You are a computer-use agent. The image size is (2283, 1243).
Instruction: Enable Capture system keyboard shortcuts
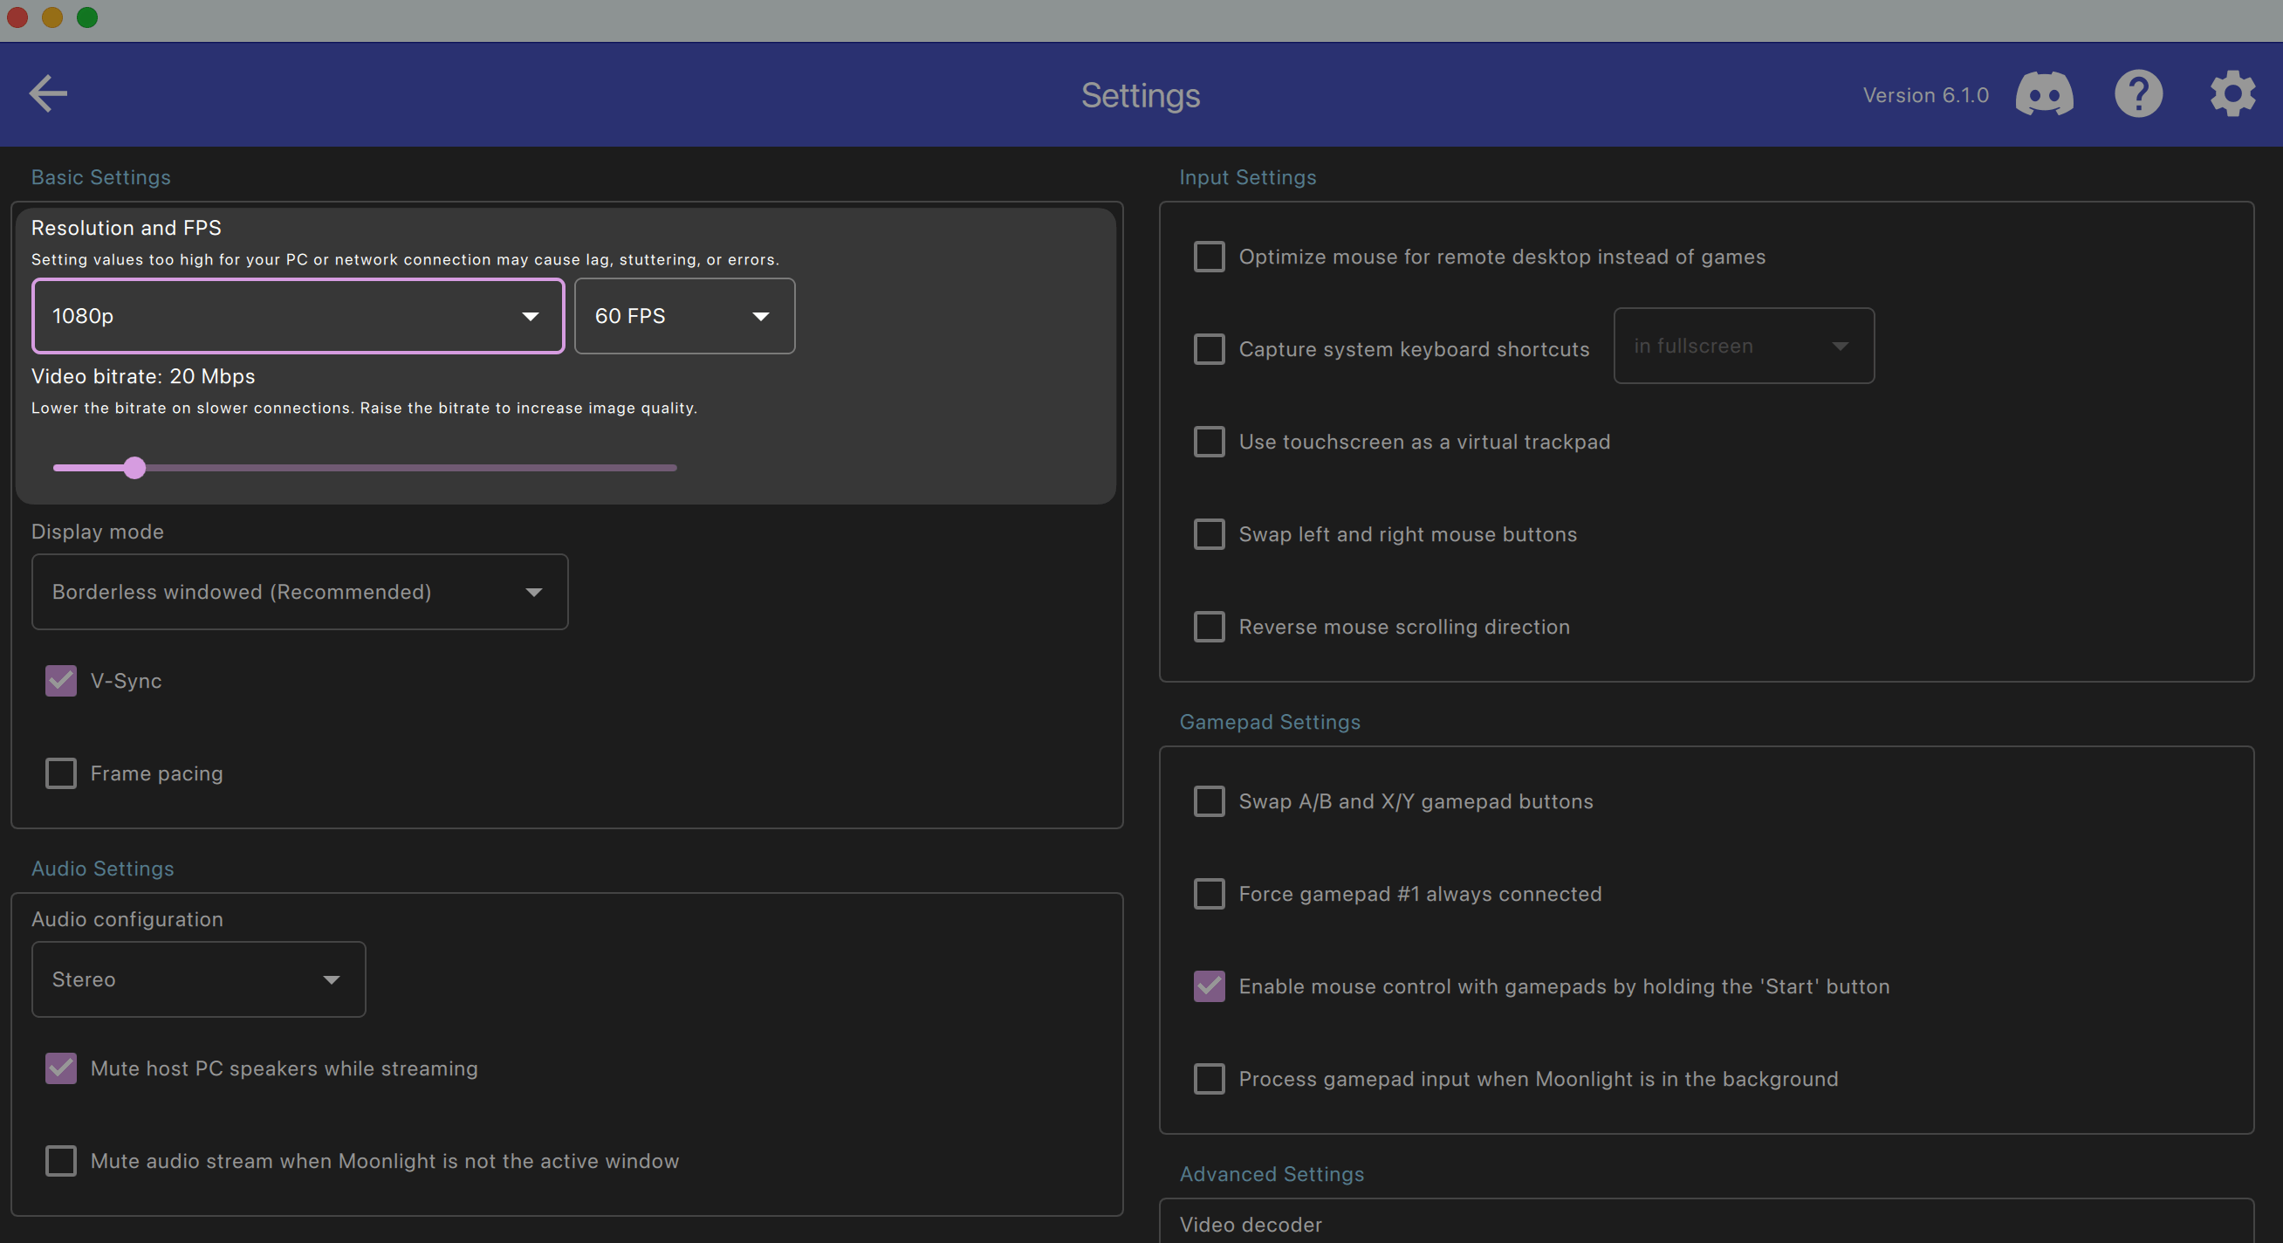pos(1209,349)
